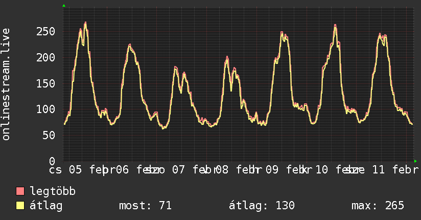Click the 09 date label on x-axis
The width and height of the screenshot is (421, 220).
(272, 170)
